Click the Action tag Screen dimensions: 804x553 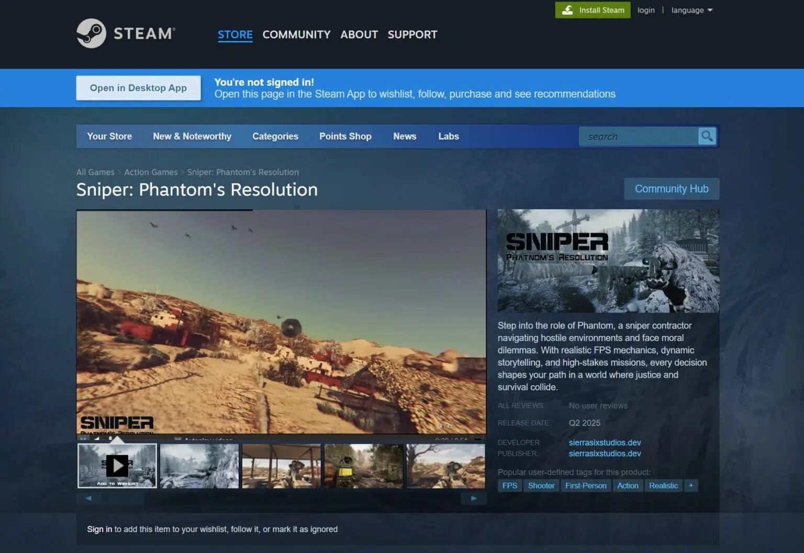tap(628, 486)
